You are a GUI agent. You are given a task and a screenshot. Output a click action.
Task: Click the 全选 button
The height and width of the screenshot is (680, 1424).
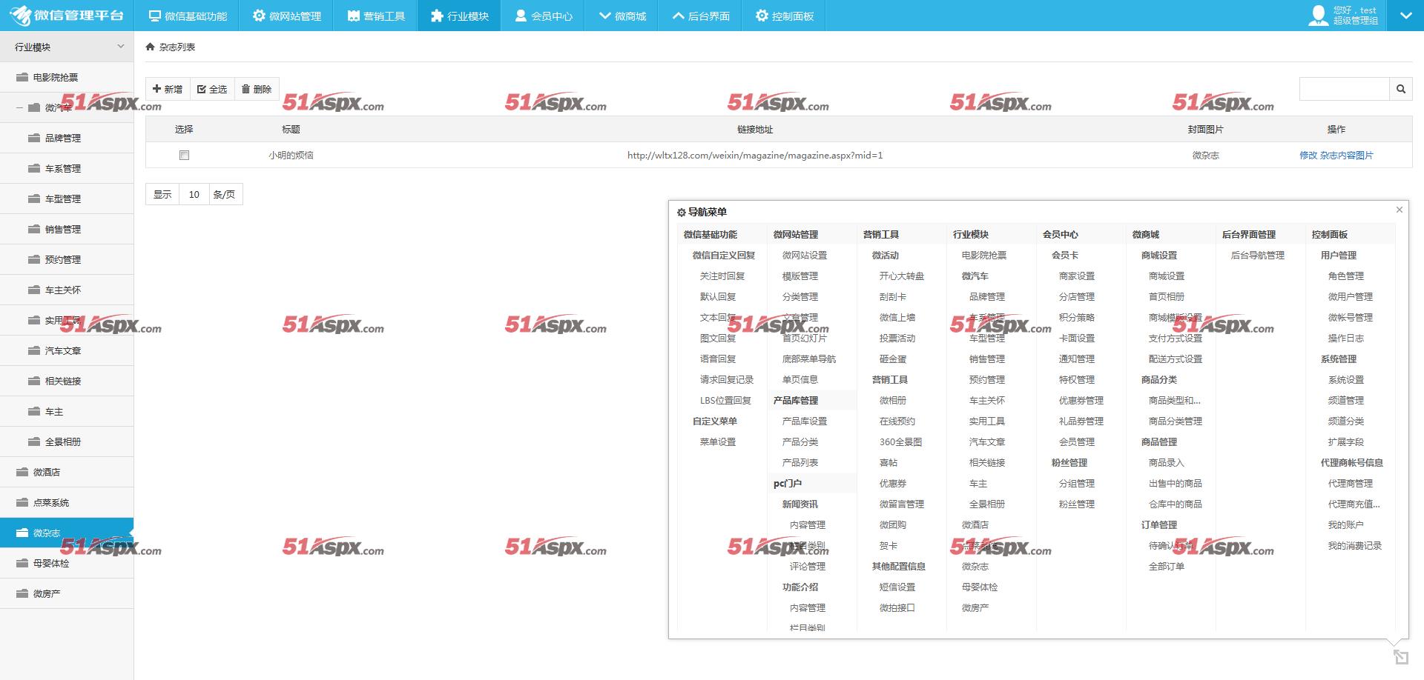tap(213, 89)
